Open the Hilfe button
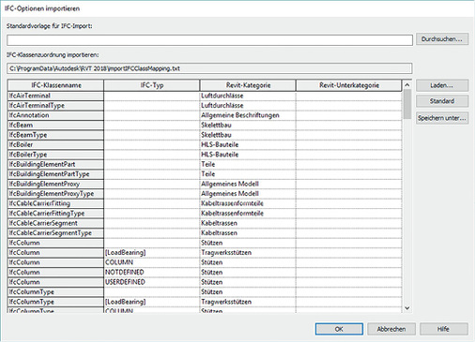This screenshot has width=475, height=342. pos(444,329)
